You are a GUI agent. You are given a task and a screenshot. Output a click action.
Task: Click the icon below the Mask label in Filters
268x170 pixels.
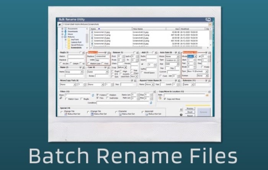61,98
